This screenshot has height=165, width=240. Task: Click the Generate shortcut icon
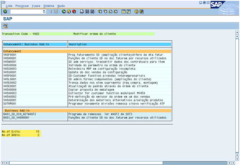129,12
